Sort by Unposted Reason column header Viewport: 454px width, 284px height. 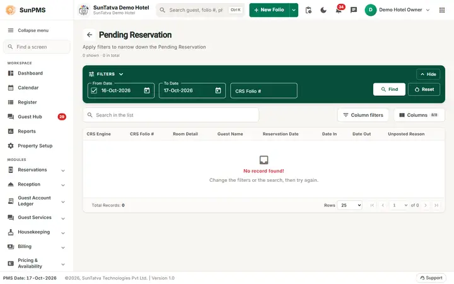(x=406, y=134)
